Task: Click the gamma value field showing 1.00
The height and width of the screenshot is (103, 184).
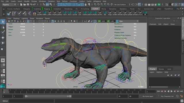Action: point(112,21)
